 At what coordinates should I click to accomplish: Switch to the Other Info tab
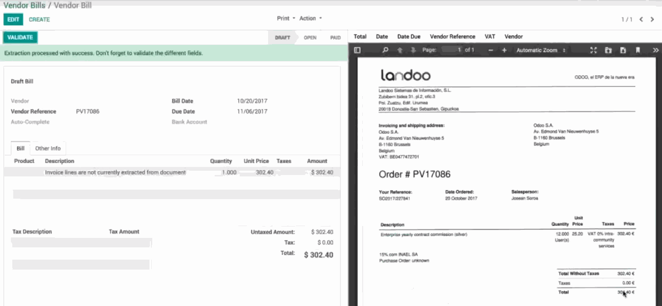click(x=48, y=148)
